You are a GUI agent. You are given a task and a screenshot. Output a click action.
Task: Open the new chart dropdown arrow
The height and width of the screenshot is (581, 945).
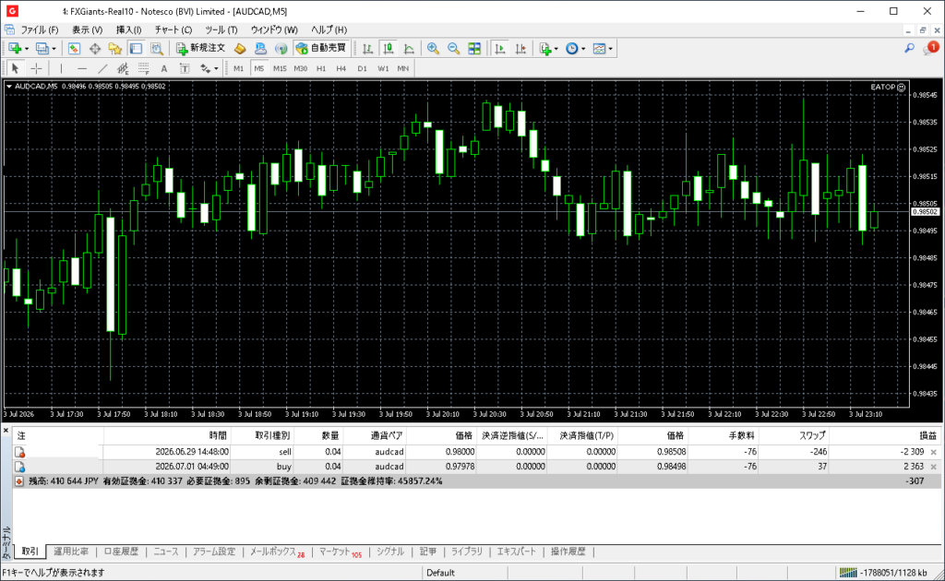(x=27, y=49)
